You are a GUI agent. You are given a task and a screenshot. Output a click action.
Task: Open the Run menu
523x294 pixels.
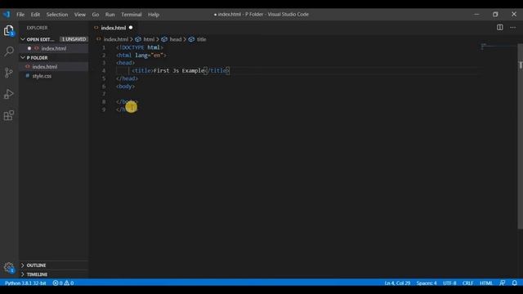[x=110, y=15]
